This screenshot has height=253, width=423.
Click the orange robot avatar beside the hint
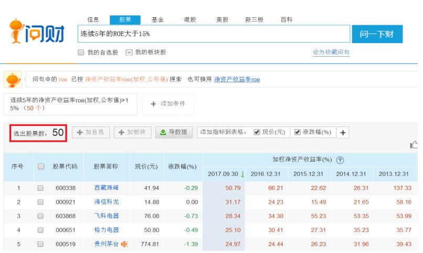pos(13,80)
